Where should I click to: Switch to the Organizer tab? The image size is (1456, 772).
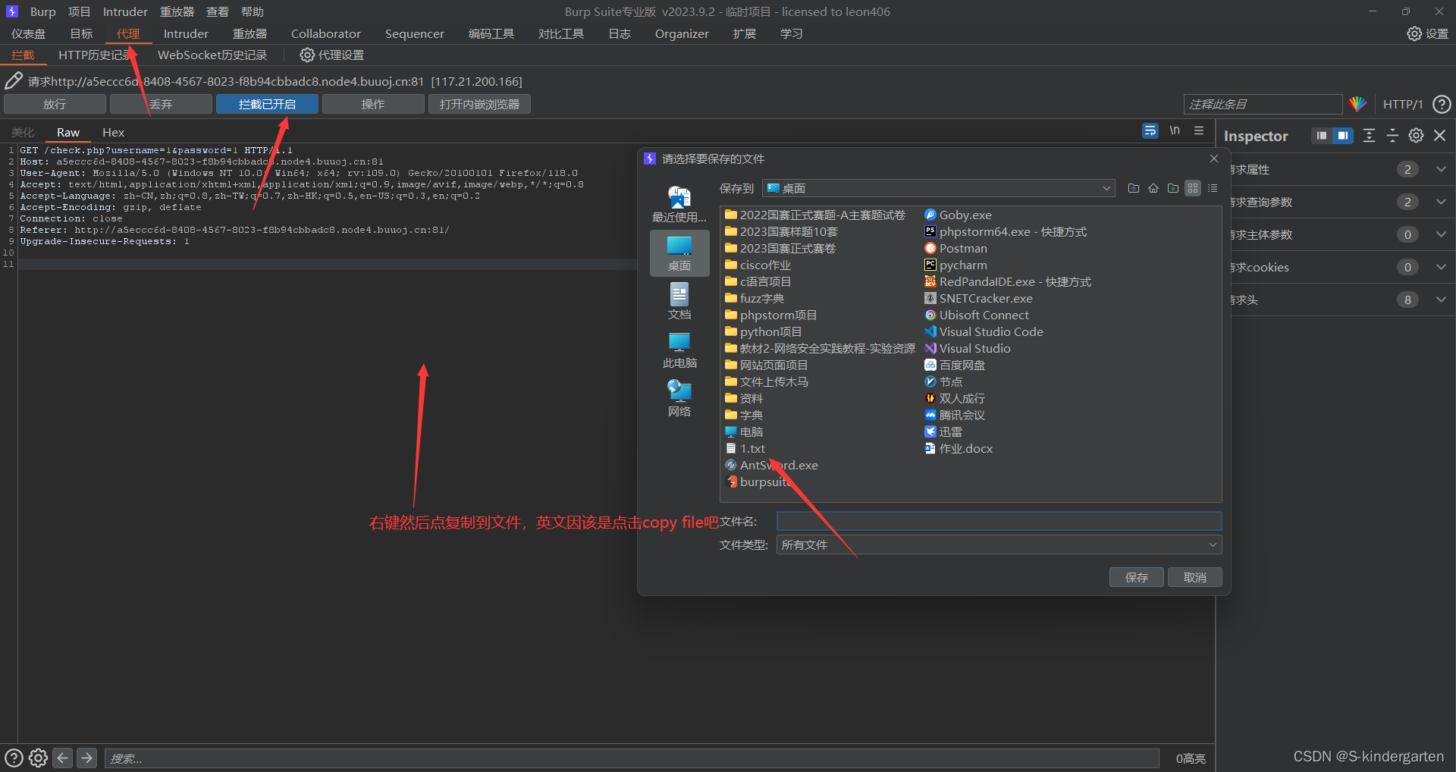682,33
